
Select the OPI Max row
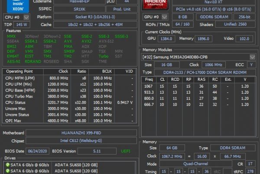(69, 120)
